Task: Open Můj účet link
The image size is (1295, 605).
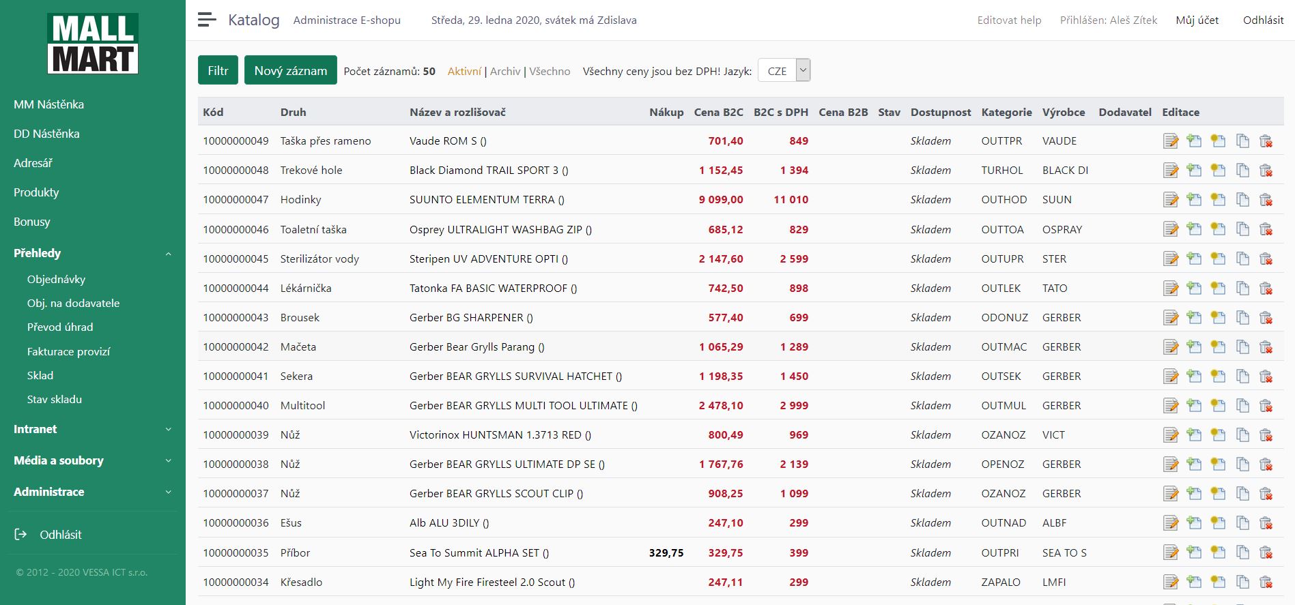Action: tap(1197, 20)
